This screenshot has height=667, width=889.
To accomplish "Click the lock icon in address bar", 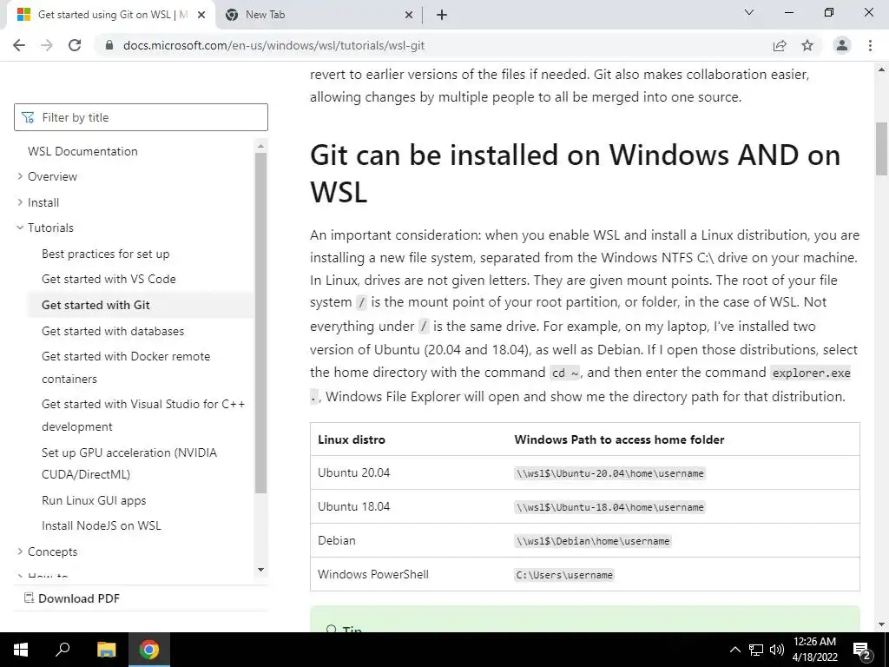I will 109,45.
